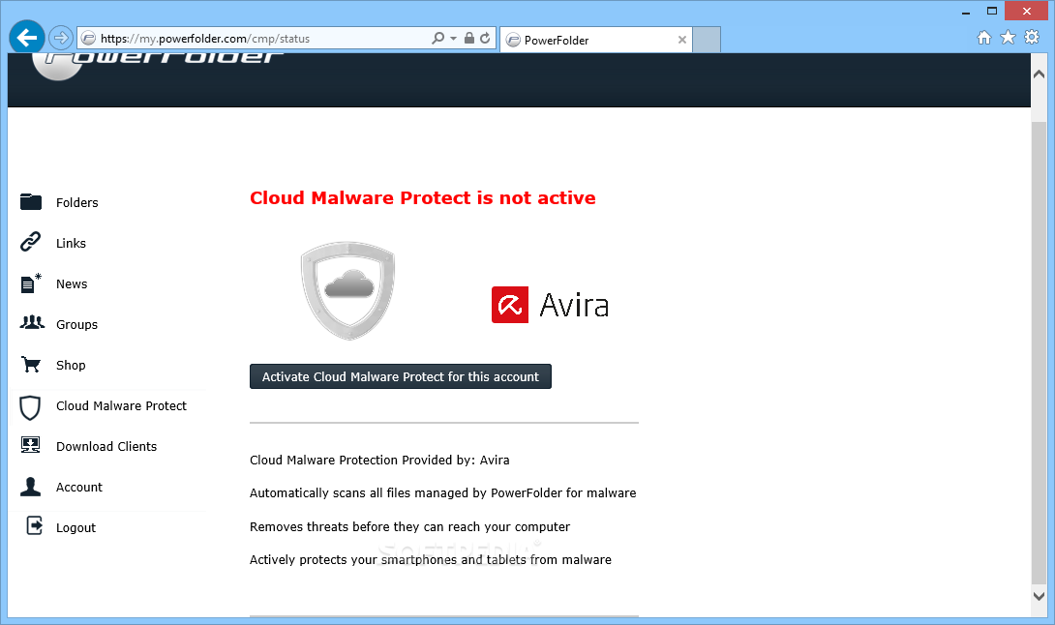Click the Download Clients monitor icon

pos(30,445)
